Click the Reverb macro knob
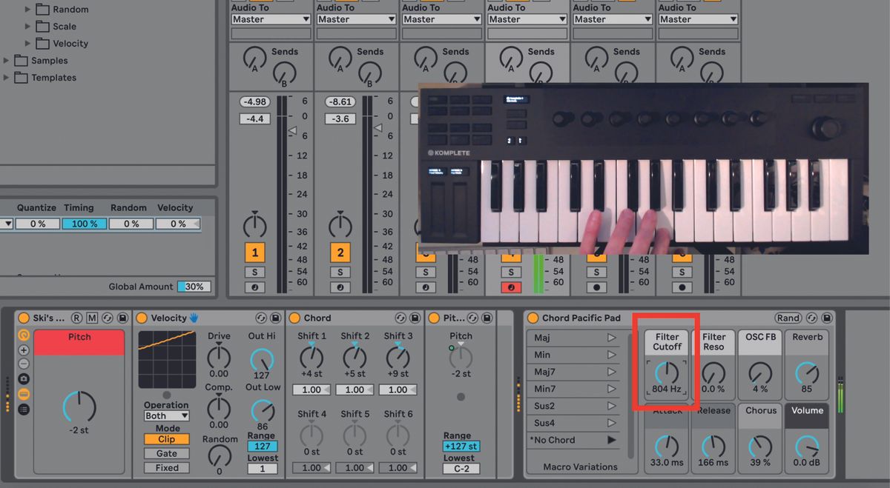 [x=807, y=372]
